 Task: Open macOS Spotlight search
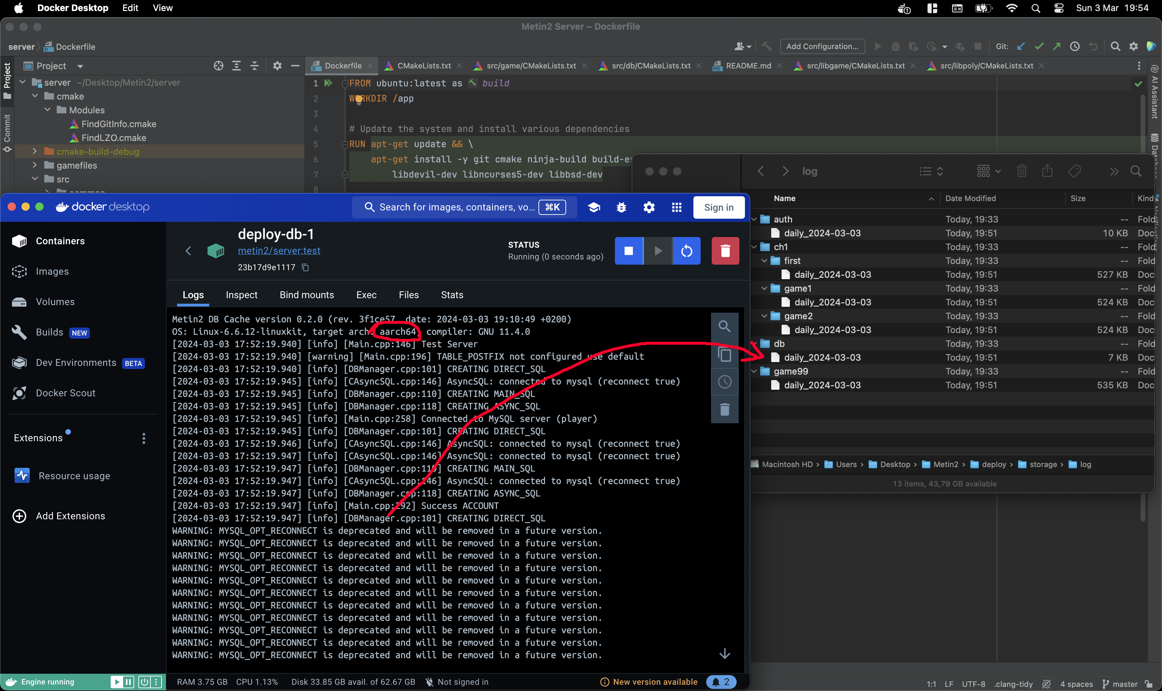tap(1035, 8)
